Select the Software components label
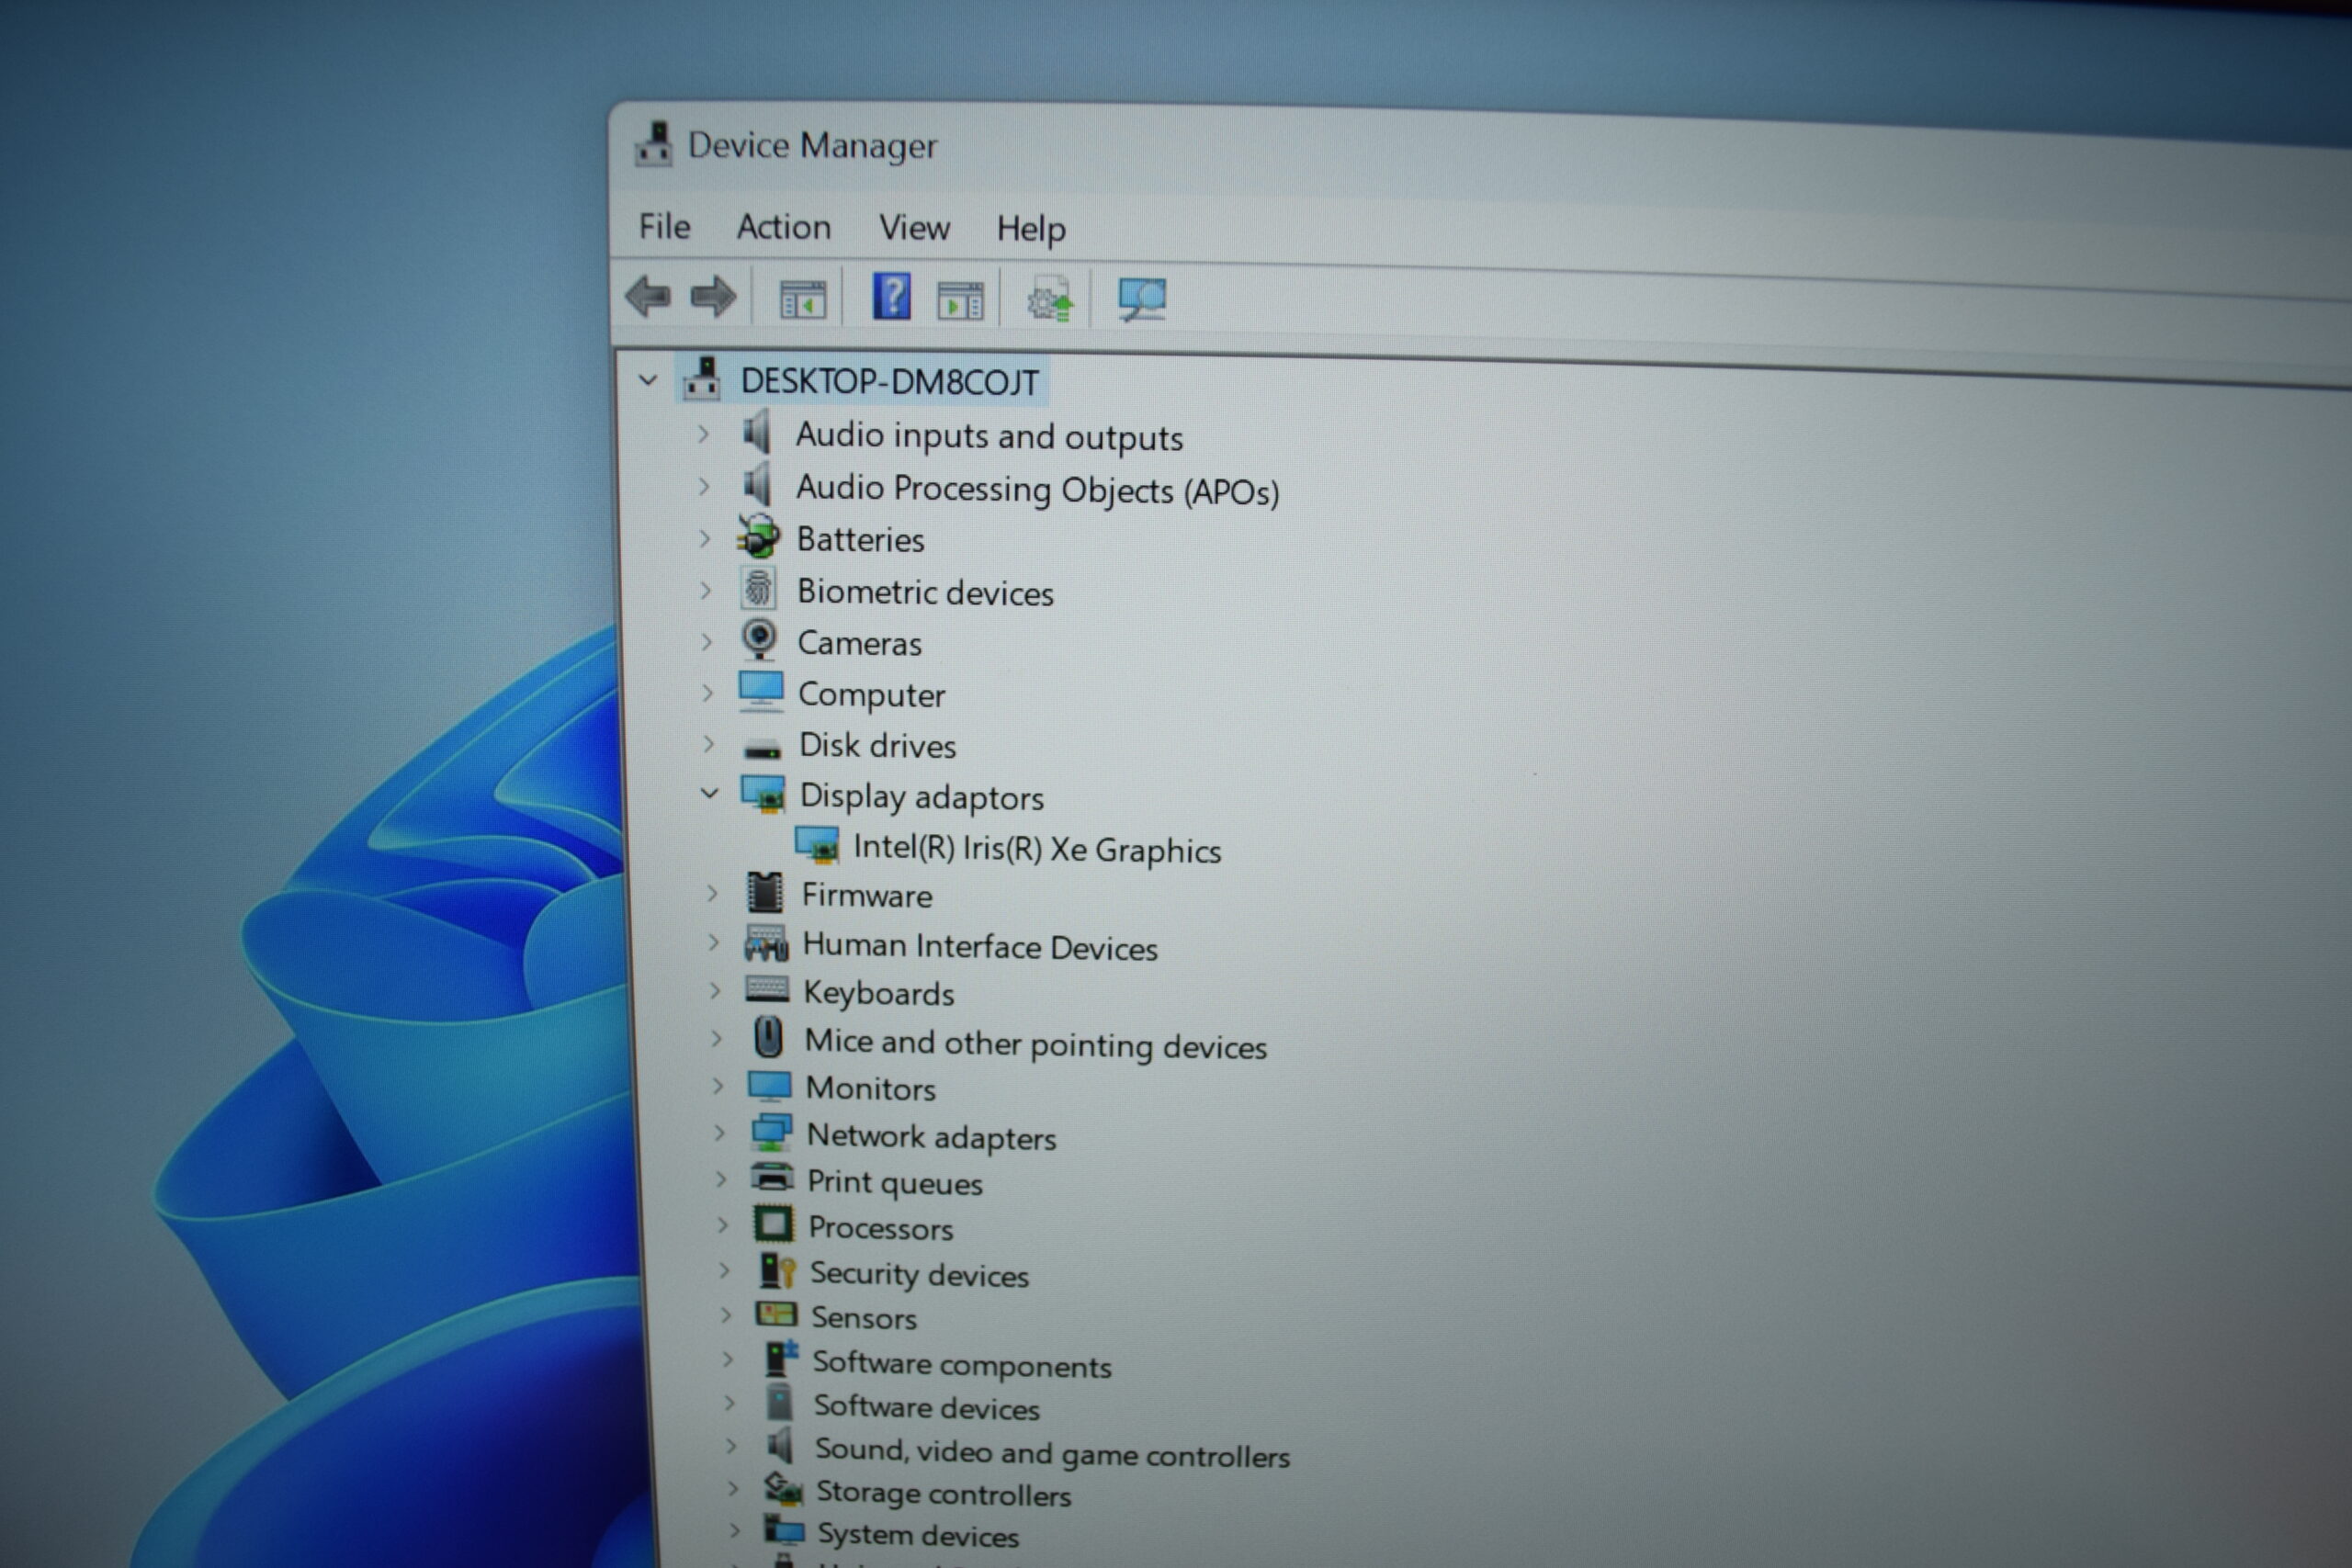 pyautogui.click(x=962, y=1364)
